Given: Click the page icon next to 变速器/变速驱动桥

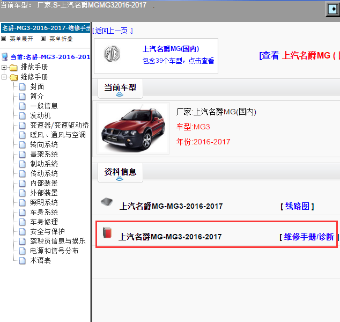Looking at the screenshot, I should coord(22,126).
